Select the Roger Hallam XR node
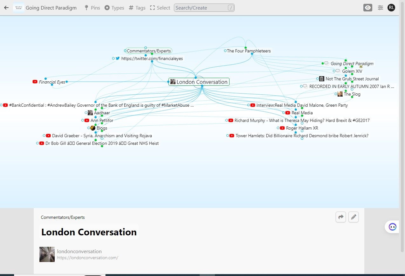Image resolution: width=405 pixels, height=276 pixels. (302, 128)
